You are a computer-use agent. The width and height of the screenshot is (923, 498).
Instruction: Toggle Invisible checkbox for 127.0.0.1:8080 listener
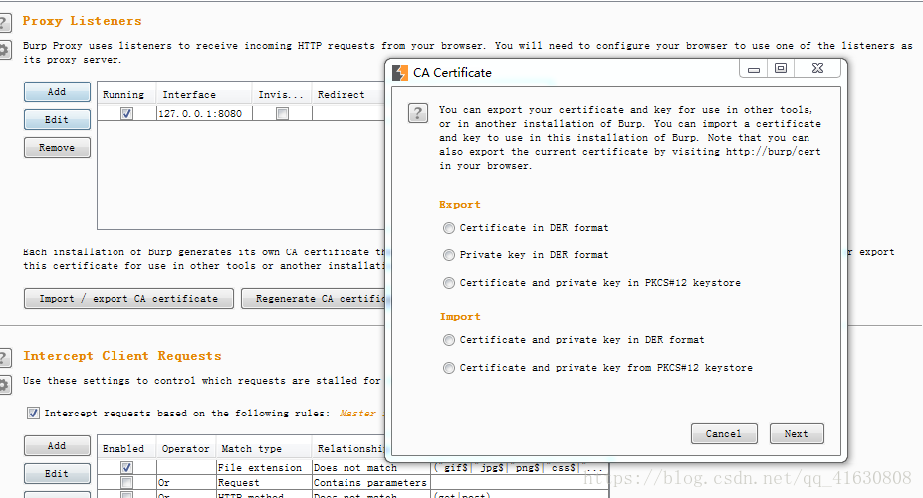[x=283, y=113]
